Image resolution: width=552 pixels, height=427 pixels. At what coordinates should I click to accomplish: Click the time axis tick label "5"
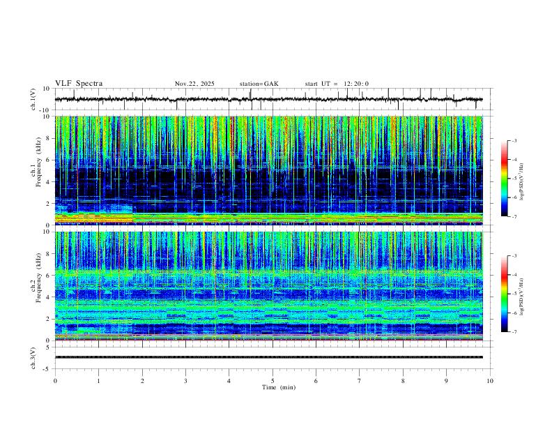coord(273,381)
